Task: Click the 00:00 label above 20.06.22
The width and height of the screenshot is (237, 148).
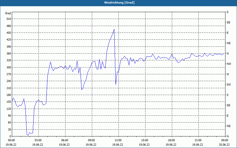Action: 224,140
